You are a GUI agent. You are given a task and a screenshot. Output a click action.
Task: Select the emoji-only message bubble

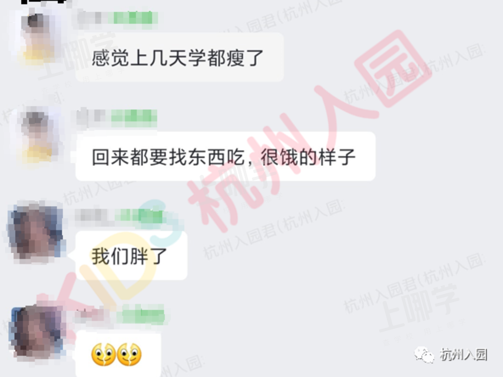click(118, 355)
